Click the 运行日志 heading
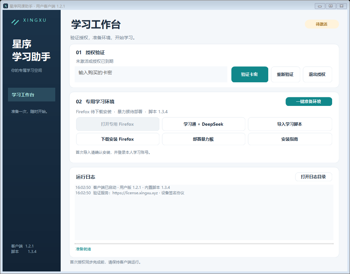The height and width of the screenshot is (274, 350). [x=86, y=177]
